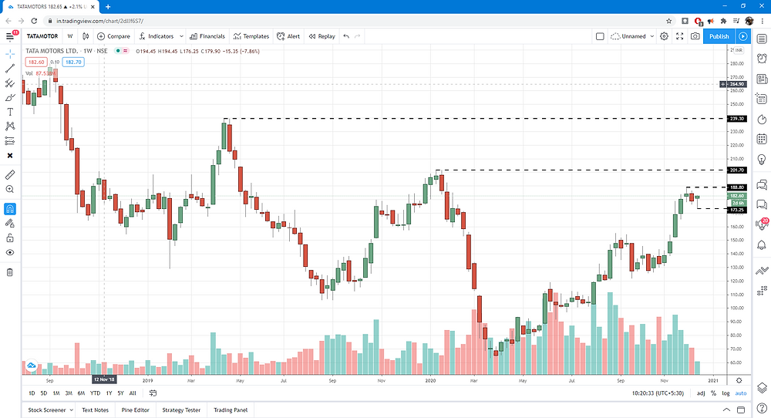This screenshot has width=771, height=418.
Task: Select the ruler measure tool
Action: [x=10, y=174]
